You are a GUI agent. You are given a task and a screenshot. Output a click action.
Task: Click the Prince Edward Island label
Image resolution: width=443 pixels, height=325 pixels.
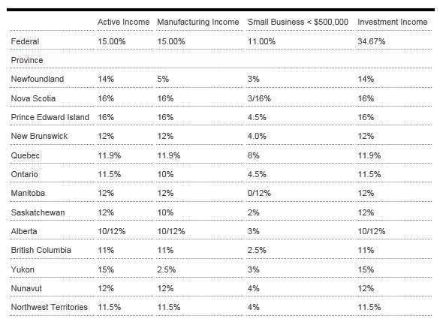coord(50,117)
